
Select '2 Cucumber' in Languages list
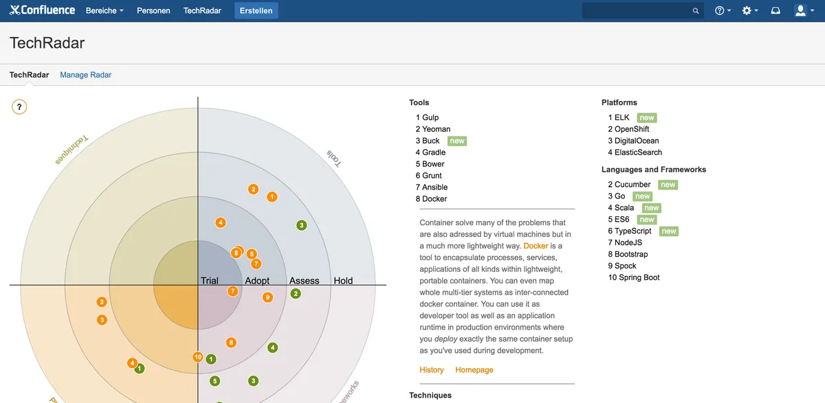coord(629,185)
